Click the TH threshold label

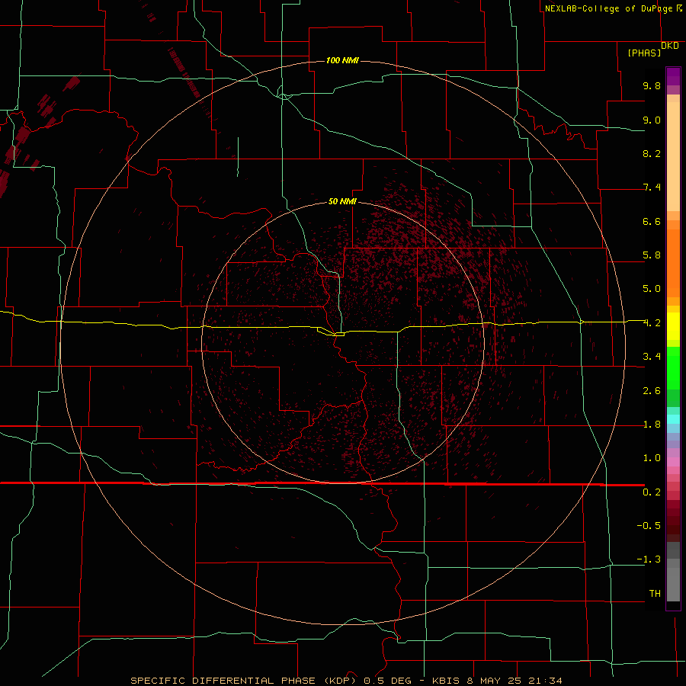(655, 594)
